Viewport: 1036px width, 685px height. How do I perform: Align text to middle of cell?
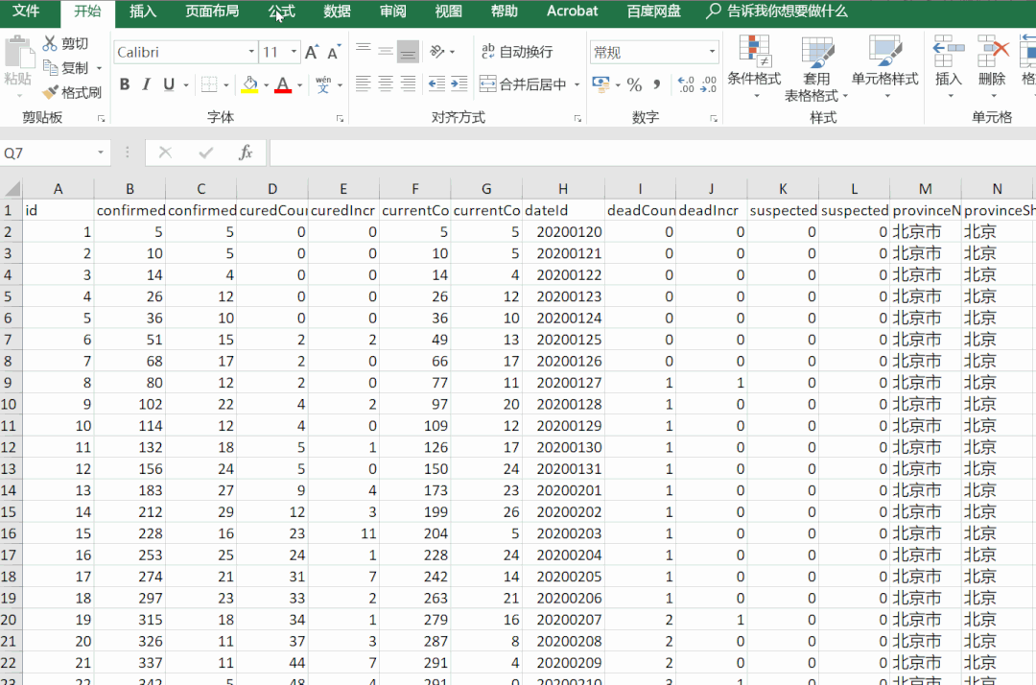click(x=386, y=51)
